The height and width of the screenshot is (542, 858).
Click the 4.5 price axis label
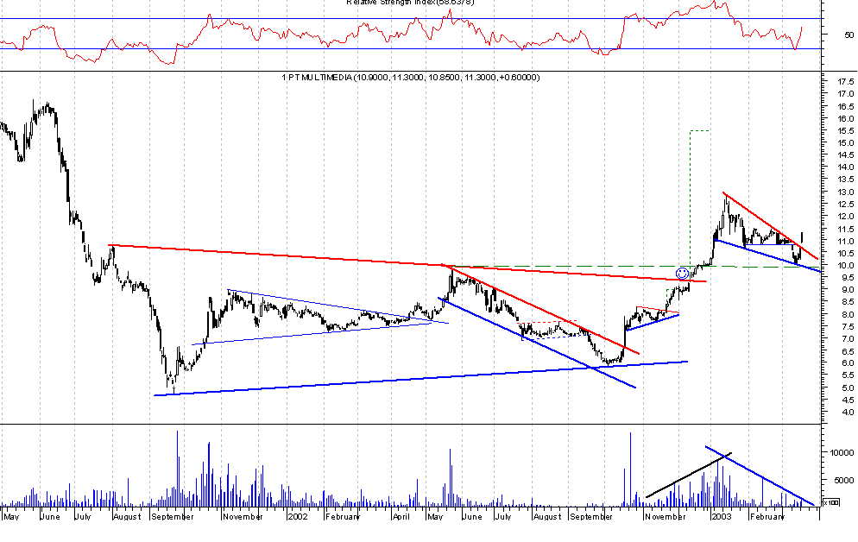point(849,400)
